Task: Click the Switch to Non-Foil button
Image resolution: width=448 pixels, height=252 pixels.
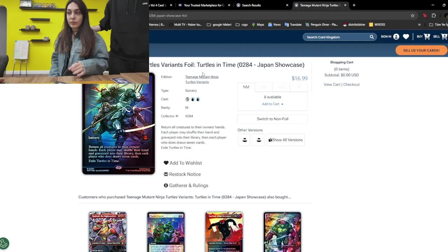Action: (272, 119)
